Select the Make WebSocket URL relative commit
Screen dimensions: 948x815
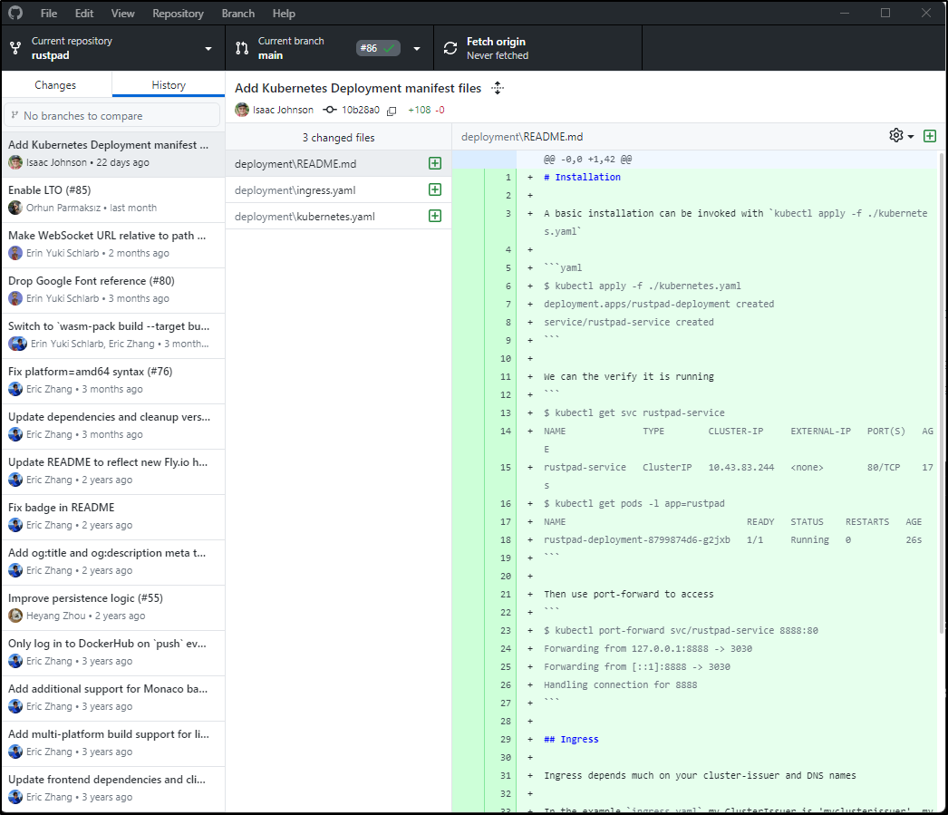[x=113, y=245]
